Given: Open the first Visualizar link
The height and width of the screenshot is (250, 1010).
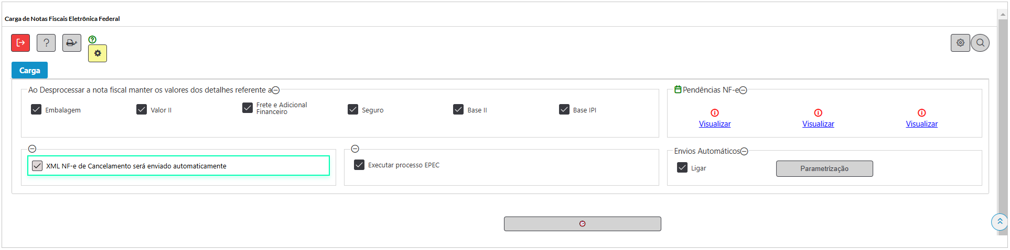Looking at the screenshot, I should pos(715,124).
